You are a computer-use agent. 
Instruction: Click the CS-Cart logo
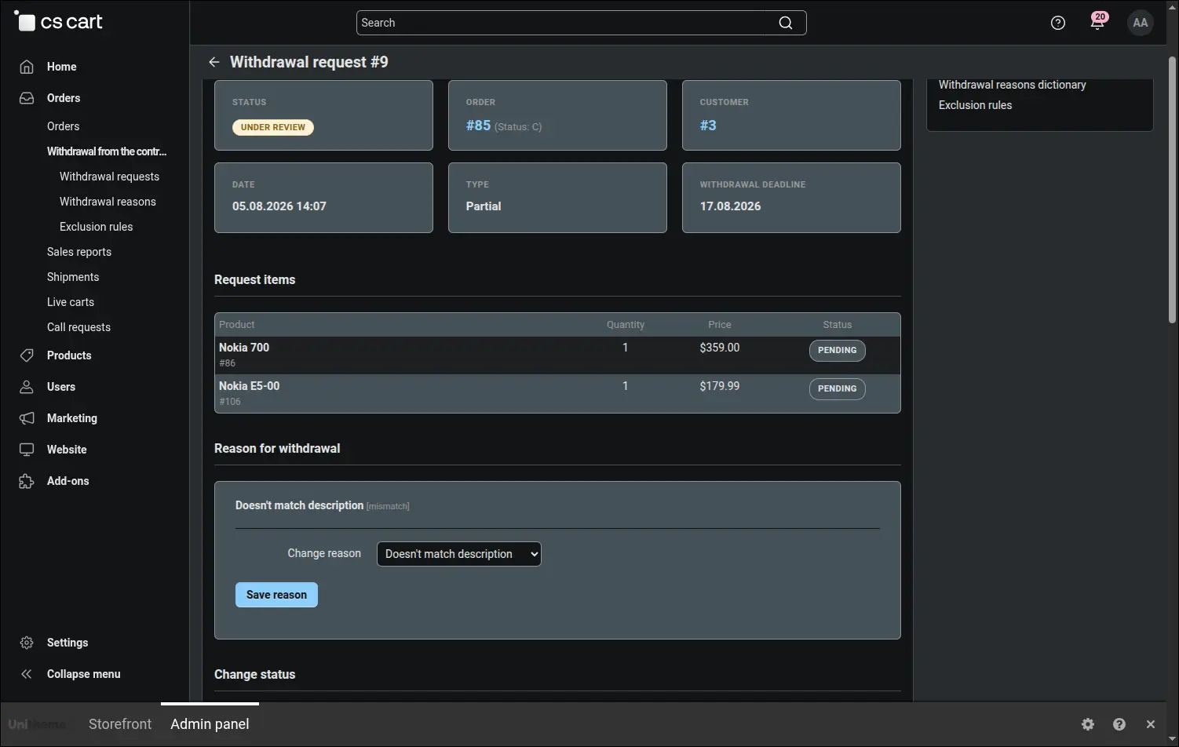[59, 22]
